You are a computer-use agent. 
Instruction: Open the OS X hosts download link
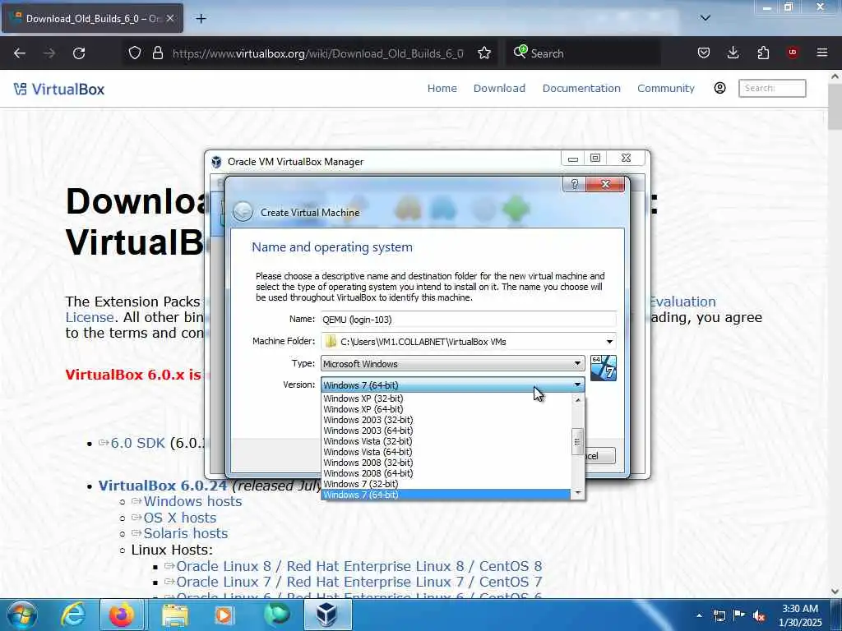click(x=180, y=518)
